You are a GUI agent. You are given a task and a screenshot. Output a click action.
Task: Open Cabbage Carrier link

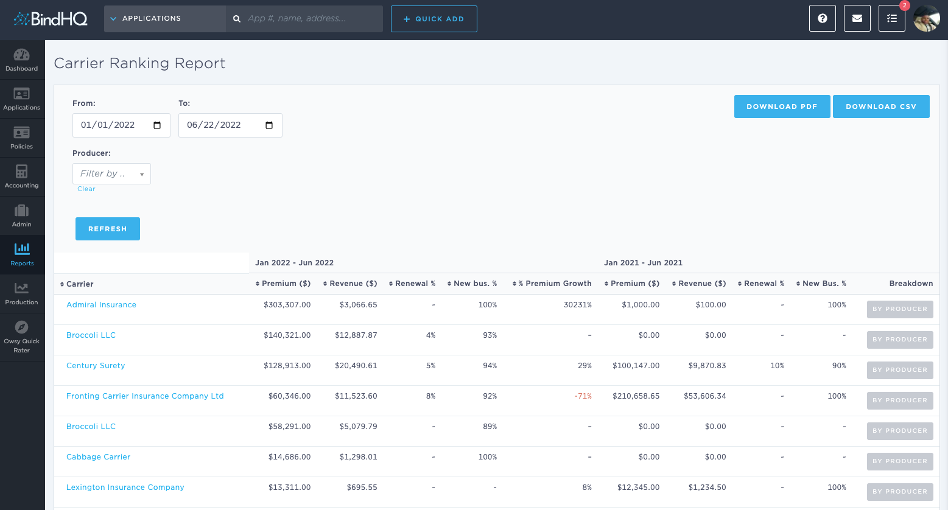tap(98, 457)
